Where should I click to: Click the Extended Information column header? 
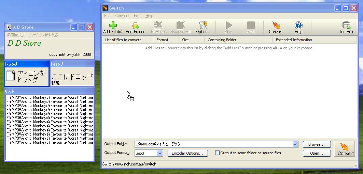[x=315, y=40]
